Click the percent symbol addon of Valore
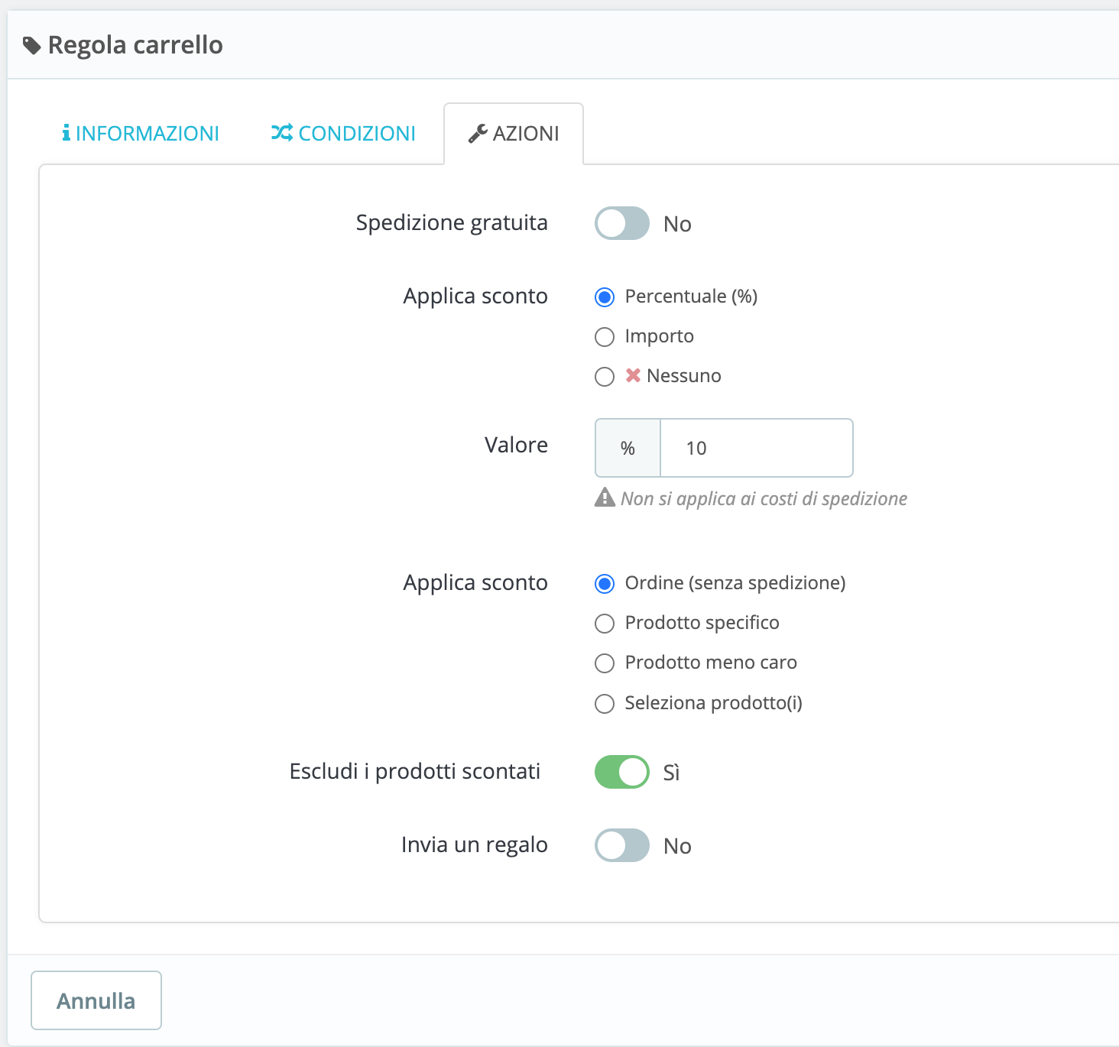This screenshot has height=1047, width=1119. pyautogui.click(x=628, y=448)
